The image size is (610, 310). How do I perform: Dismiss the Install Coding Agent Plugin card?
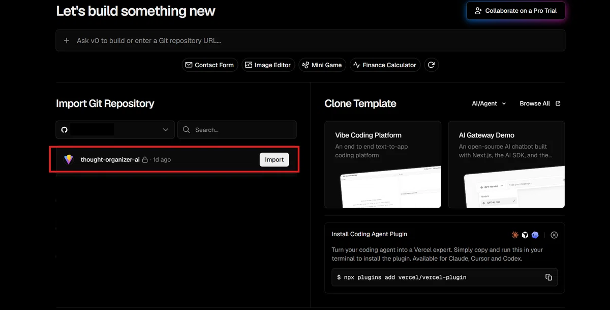click(554, 235)
